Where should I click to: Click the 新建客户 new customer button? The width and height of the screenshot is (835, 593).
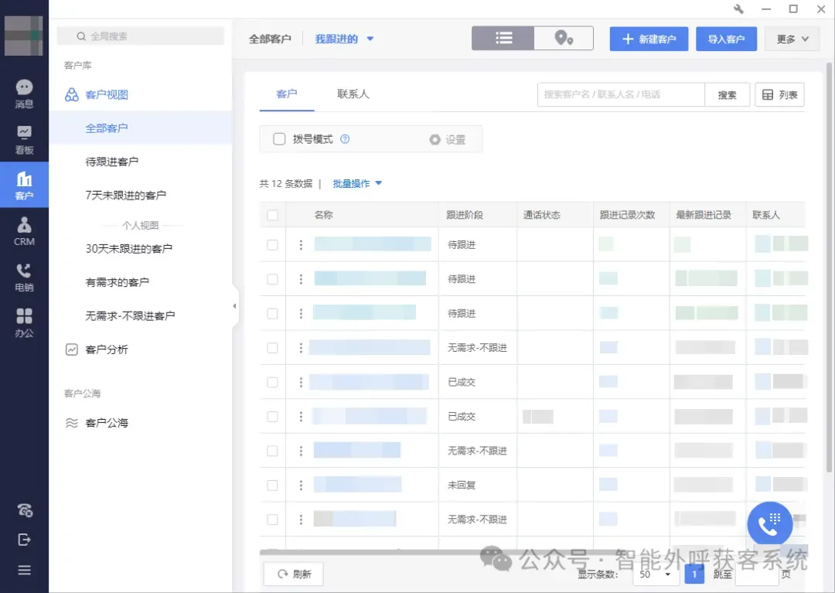649,37
